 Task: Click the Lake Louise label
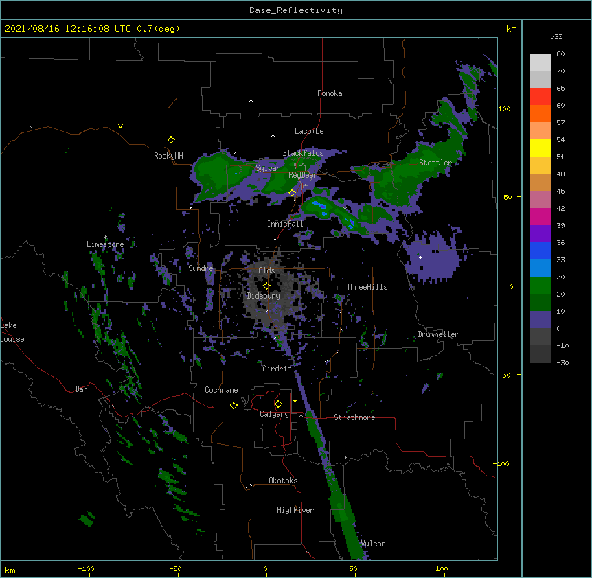pos(12,332)
